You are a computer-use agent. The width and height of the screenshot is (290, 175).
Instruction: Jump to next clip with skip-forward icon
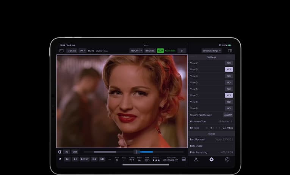pyautogui.click(x=75, y=159)
